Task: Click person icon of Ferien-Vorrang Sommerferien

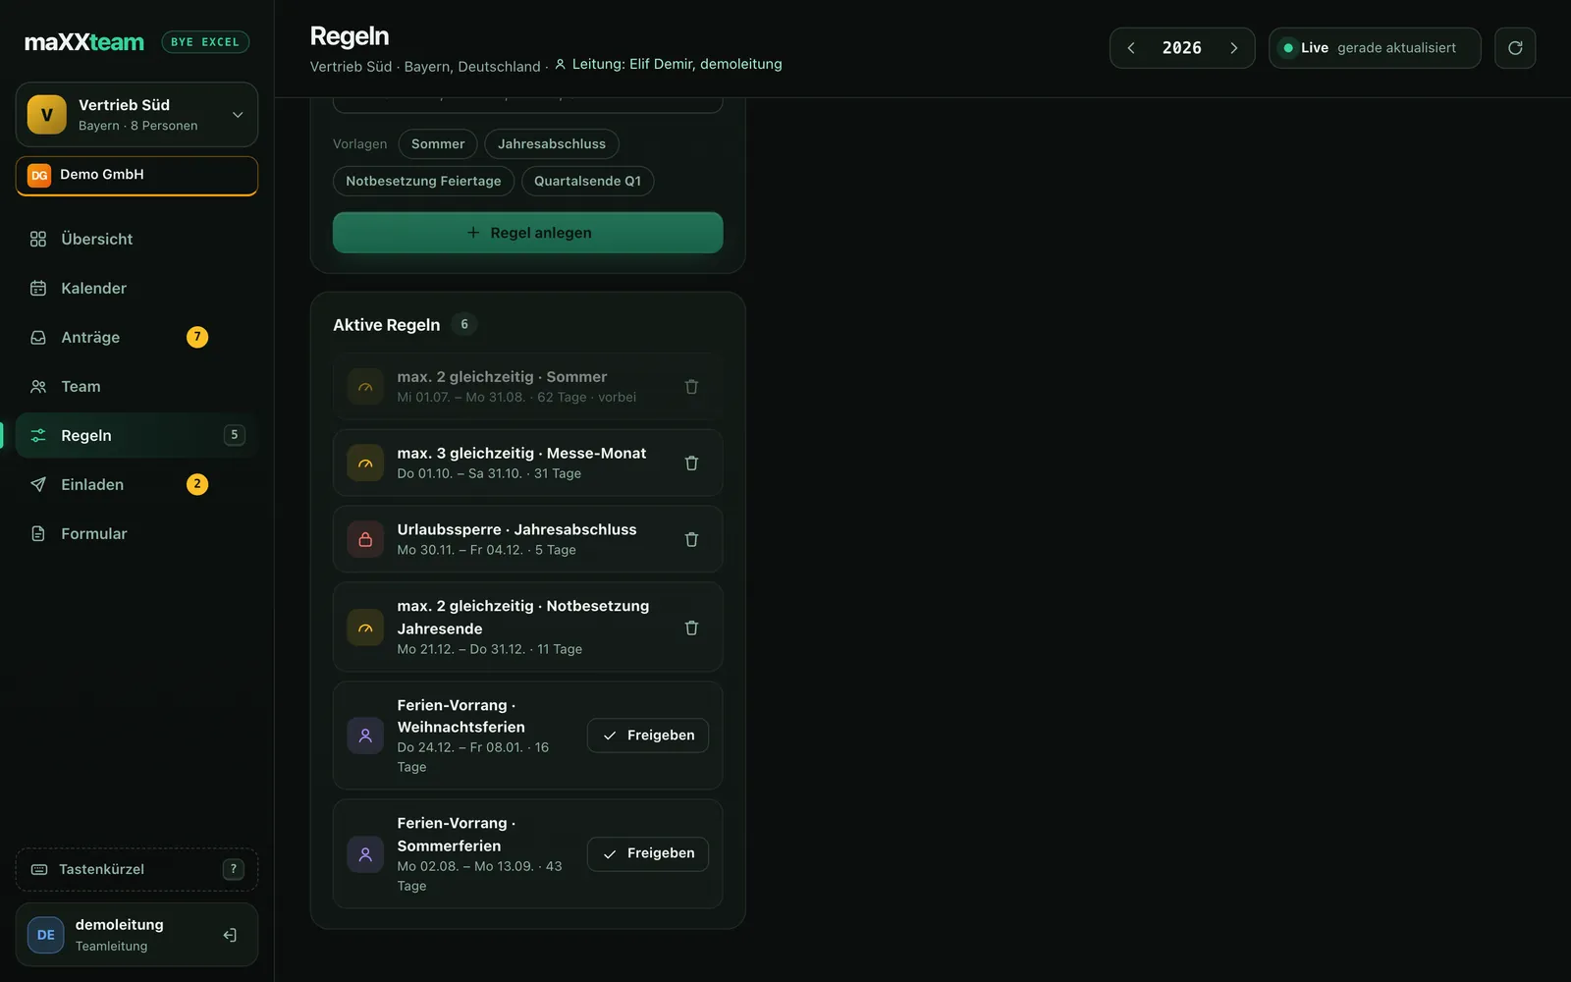Action: pos(365,854)
